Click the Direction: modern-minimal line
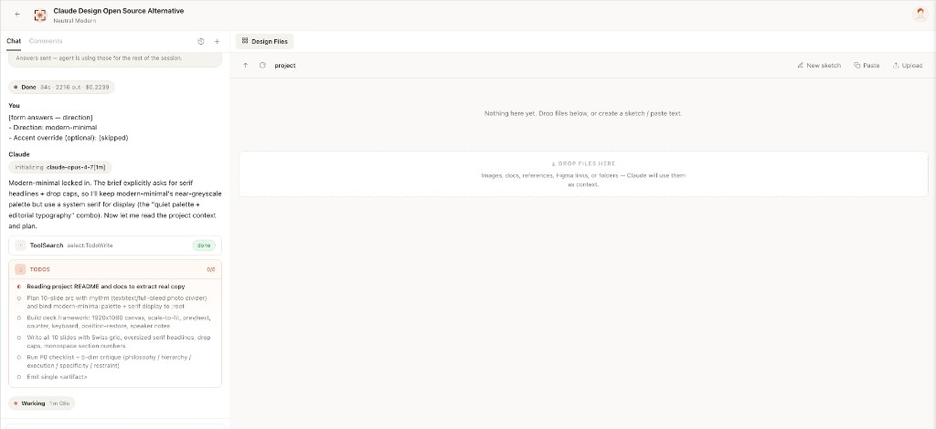 (52, 128)
